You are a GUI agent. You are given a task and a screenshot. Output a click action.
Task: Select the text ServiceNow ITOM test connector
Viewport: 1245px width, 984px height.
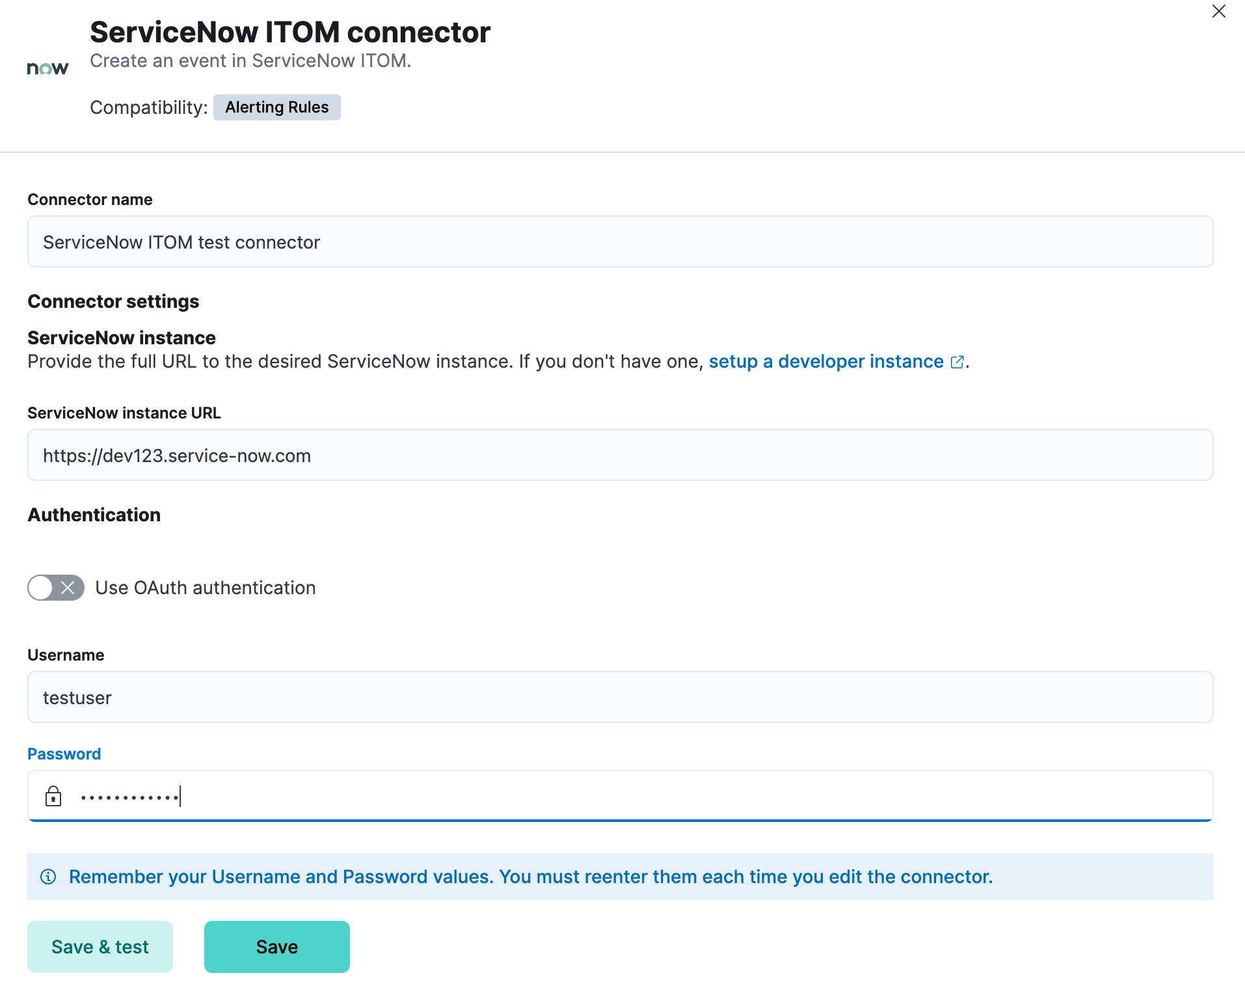click(x=181, y=241)
